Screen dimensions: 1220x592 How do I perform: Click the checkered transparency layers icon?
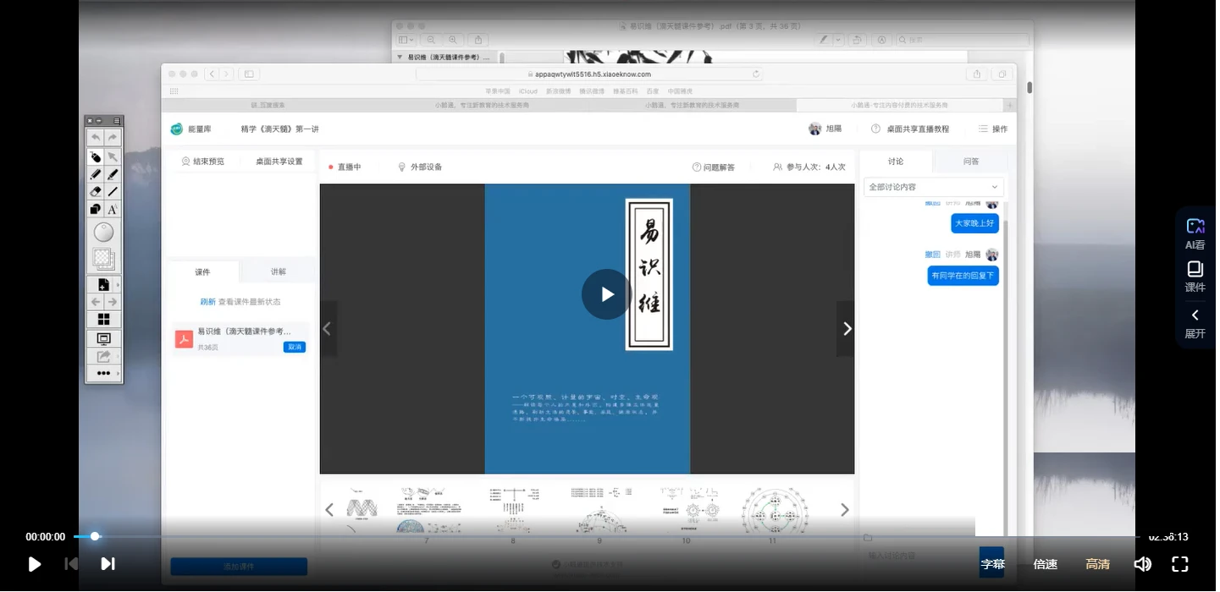point(103,259)
